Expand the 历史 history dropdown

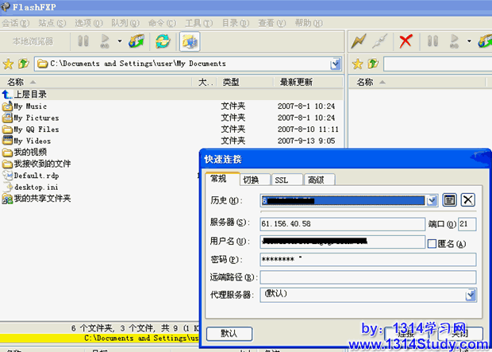pyautogui.click(x=432, y=200)
